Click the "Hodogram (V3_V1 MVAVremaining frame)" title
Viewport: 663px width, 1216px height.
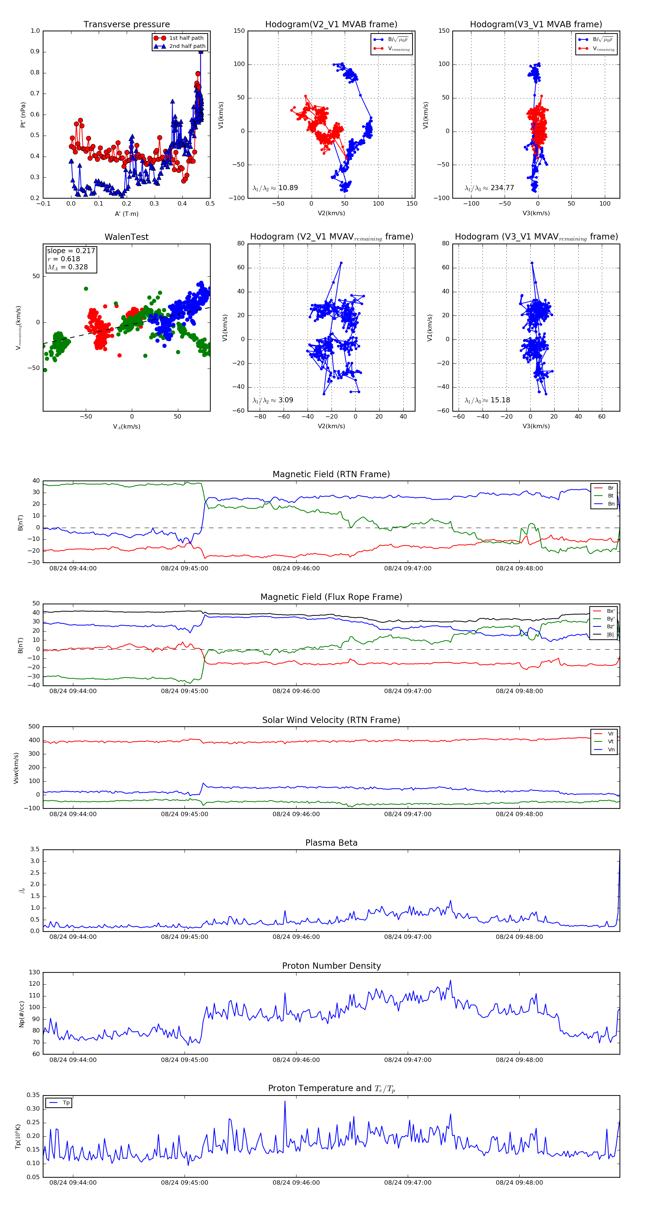point(536,237)
